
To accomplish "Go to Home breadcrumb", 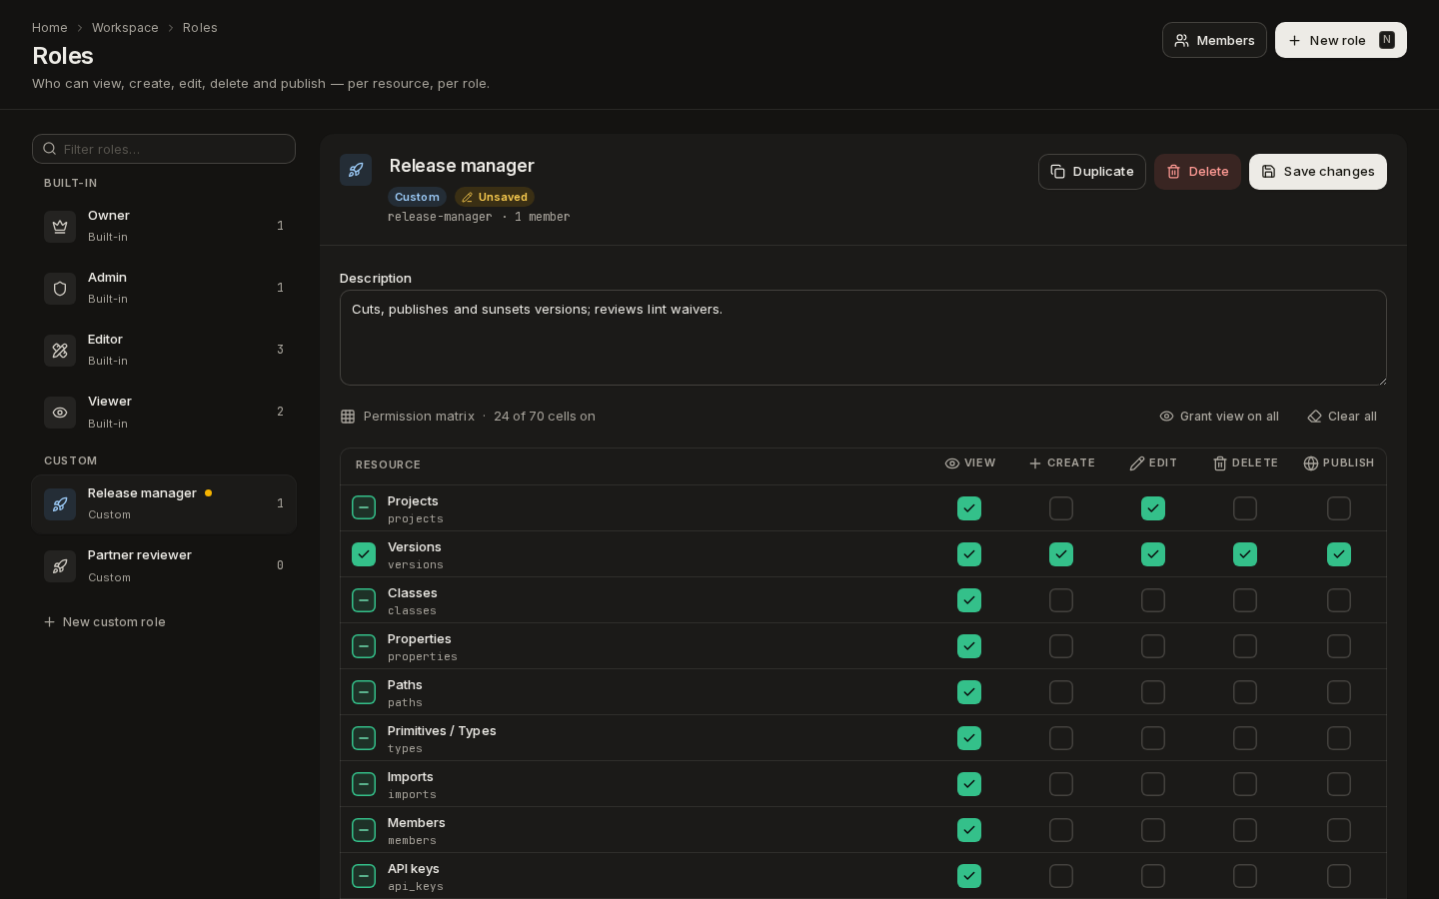I will [x=50, y=28].
